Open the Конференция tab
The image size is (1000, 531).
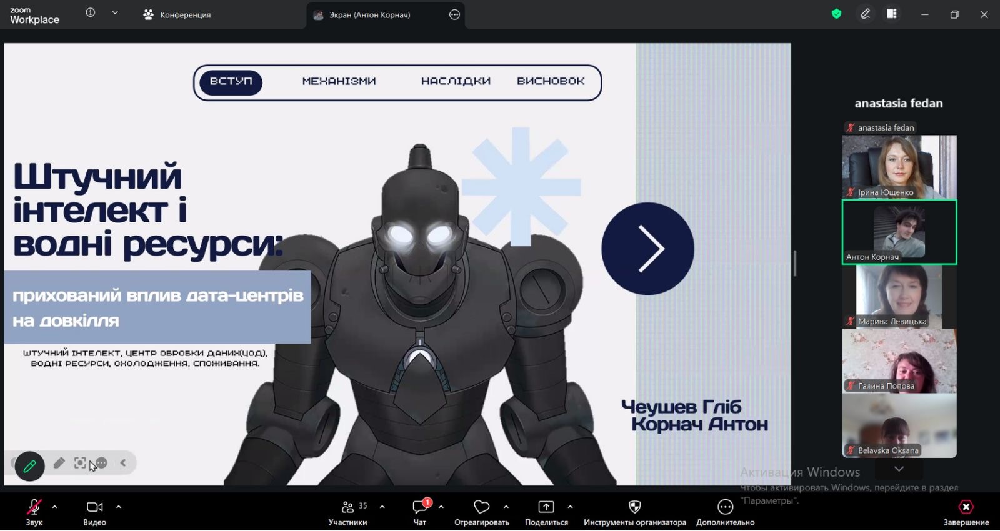click(177, 15)
